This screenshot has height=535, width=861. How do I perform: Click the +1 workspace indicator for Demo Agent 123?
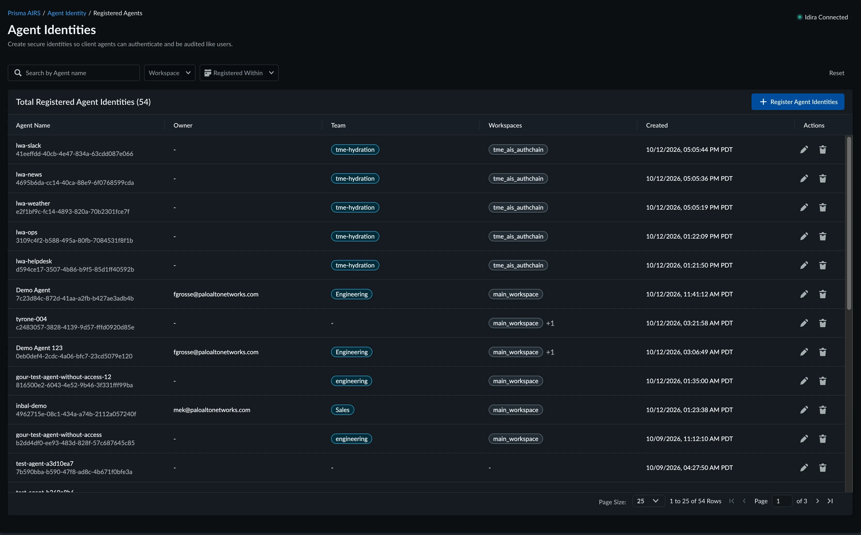click(x=550, y=352)
